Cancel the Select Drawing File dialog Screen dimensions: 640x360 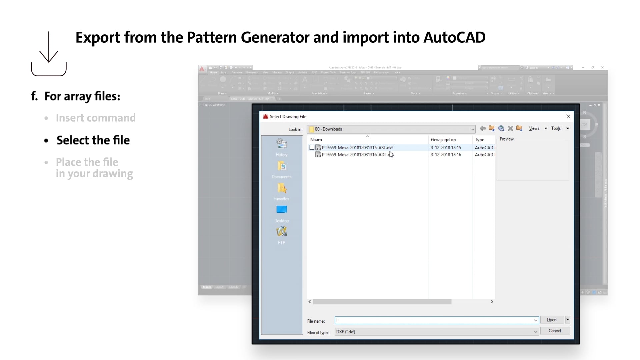tap(555, 331)
